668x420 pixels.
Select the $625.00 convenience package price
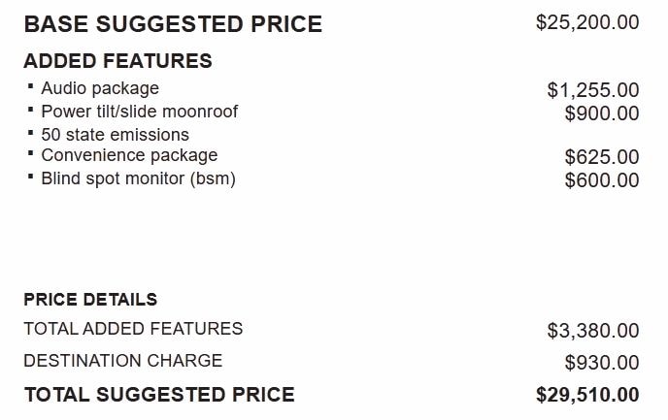(x=602, y=157)
